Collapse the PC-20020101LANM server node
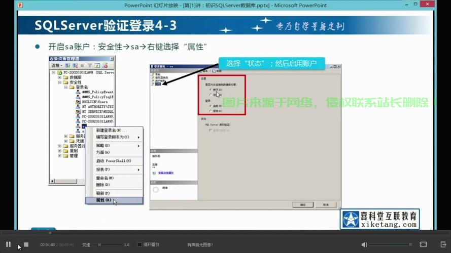451x253 pixels. (53, 72)
